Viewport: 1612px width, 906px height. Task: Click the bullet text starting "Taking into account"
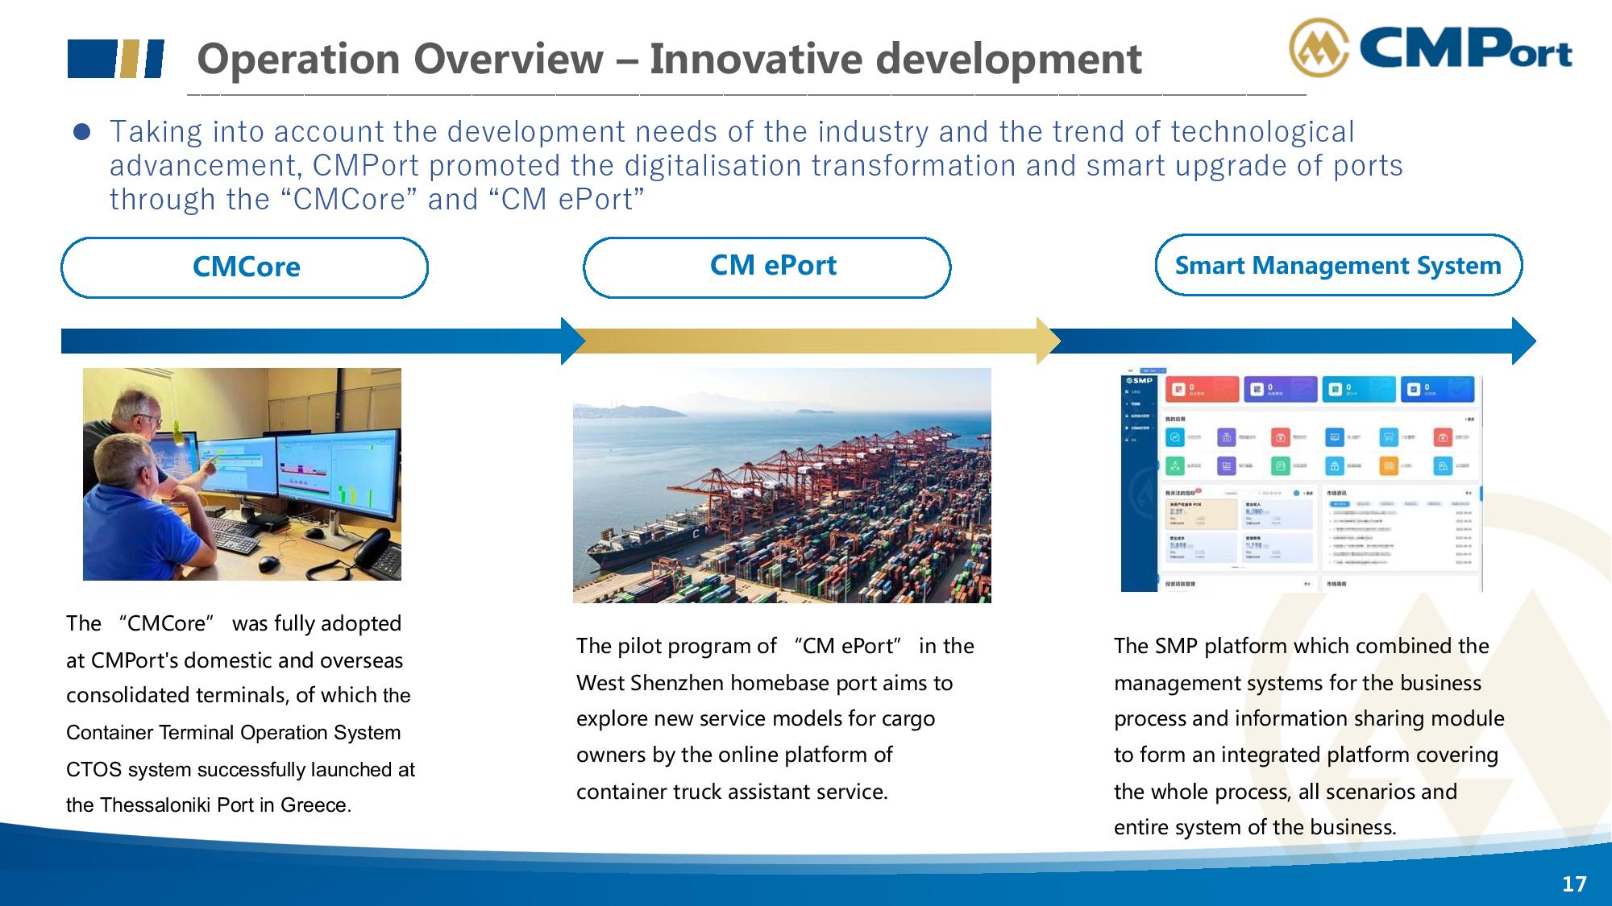[x=756, y=165]
